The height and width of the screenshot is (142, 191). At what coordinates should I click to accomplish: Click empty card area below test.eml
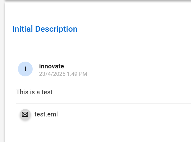point(97,132)
